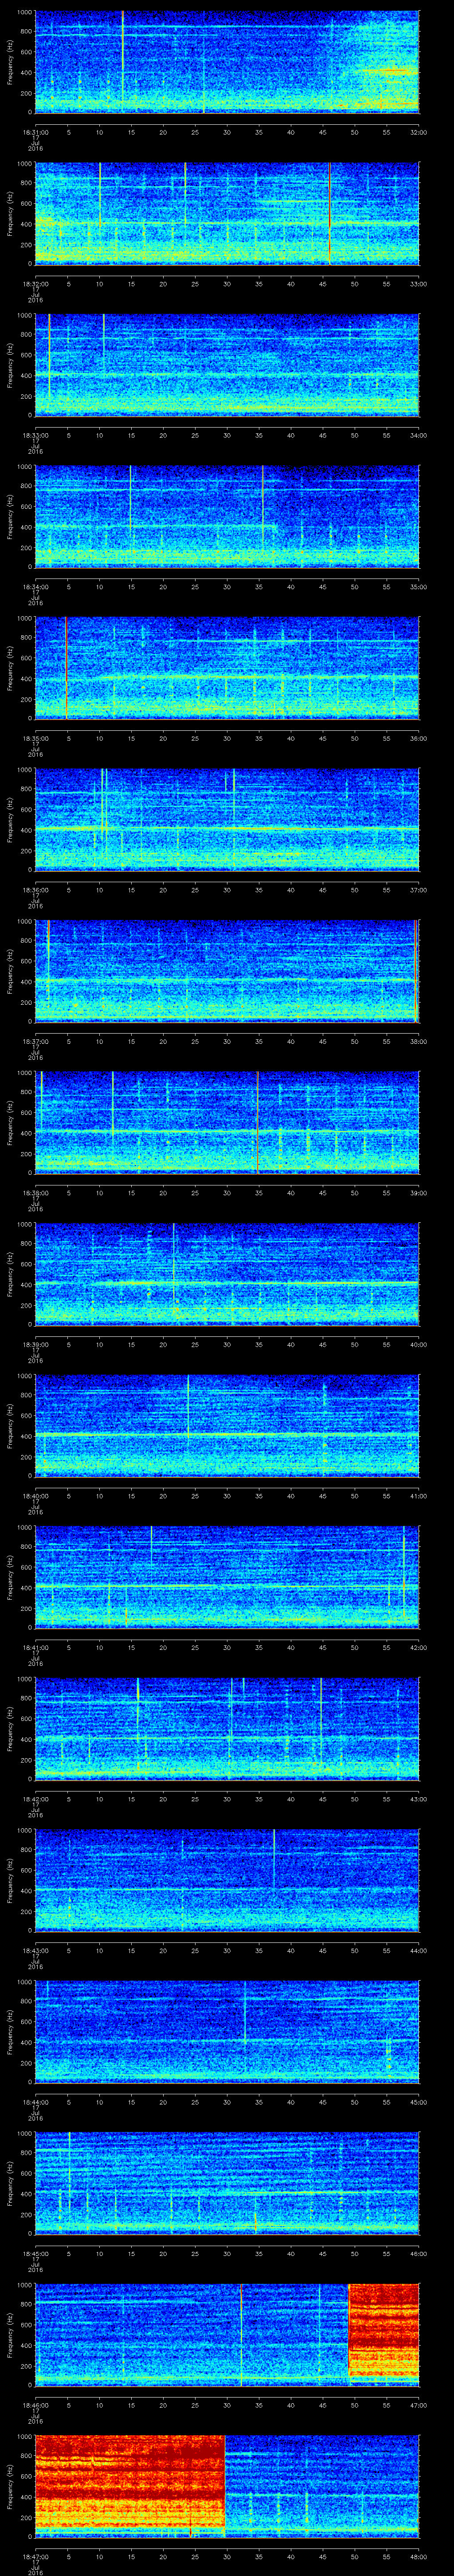
Task: Click the 18:32:00 start time label
Action: tap(36, 284)
